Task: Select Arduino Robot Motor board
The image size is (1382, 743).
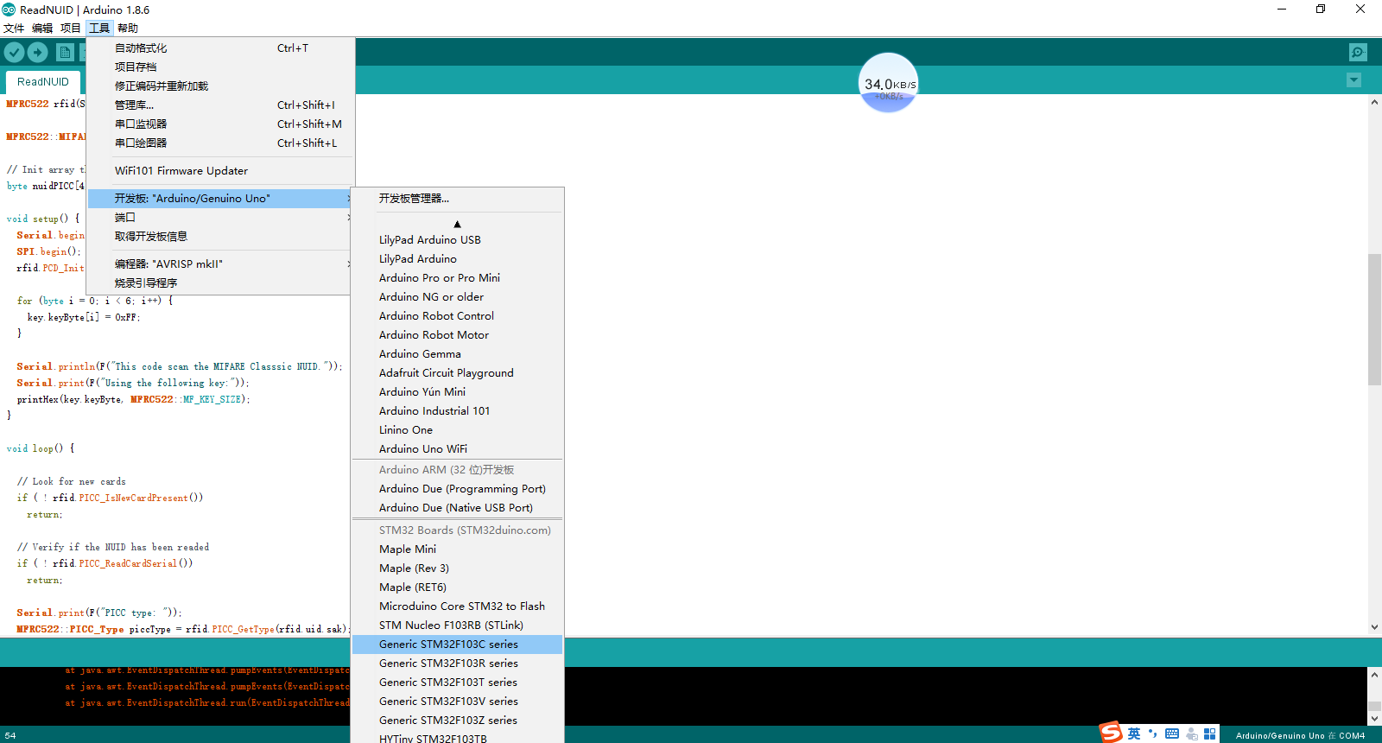Action: pyautogui.click(x=457, y=335)
